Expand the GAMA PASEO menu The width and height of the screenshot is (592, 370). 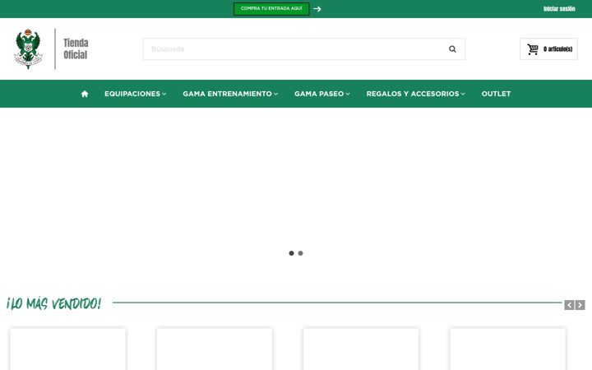pyautogui.click(x=322, y=94)
